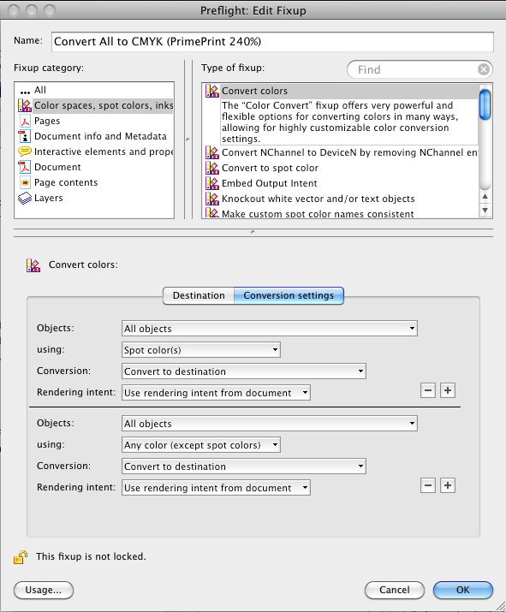Click the Page contents category icon
The image size is (506, 612).
25,182
